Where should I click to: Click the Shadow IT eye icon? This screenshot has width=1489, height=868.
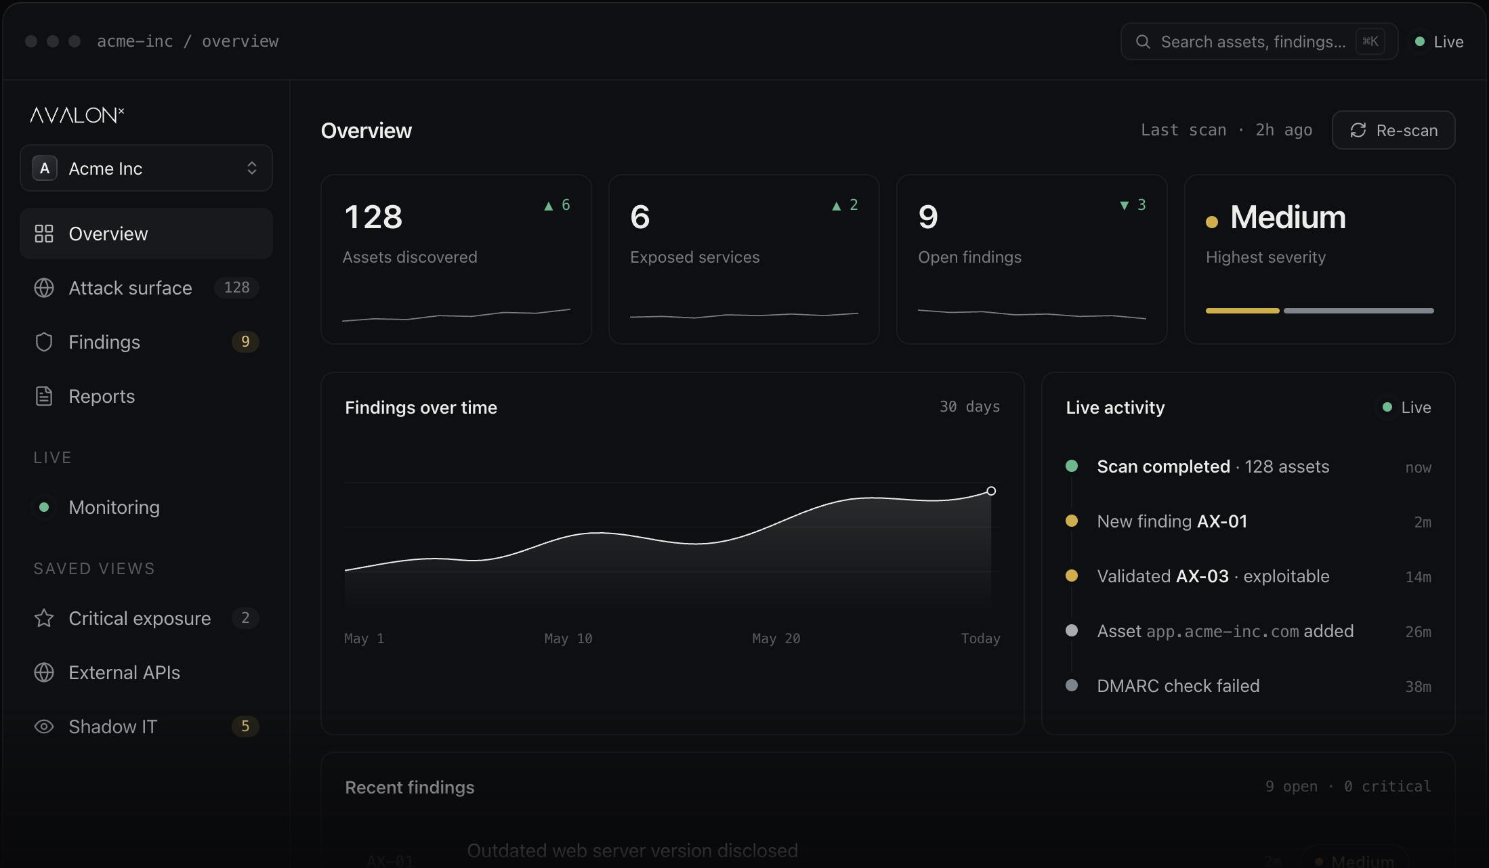(44, 726)
